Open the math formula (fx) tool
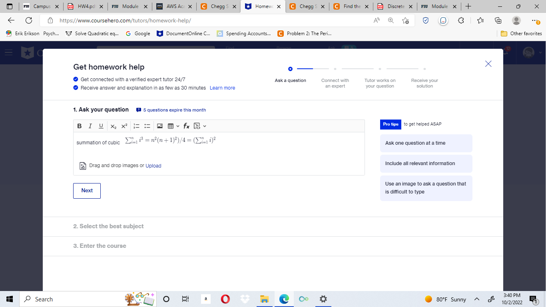 click(x=185, y=126)
